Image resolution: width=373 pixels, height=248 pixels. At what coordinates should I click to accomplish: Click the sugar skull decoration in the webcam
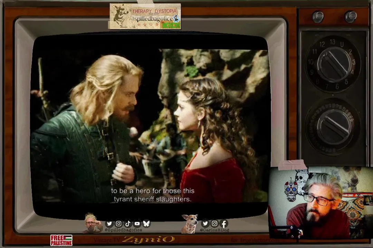point(291,190)
